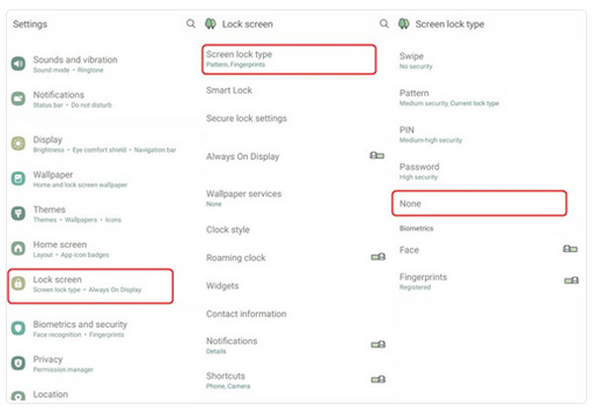The image size is (593, 412).
Task: Click the search icon in Lock screen header
Action: [384, 24]
